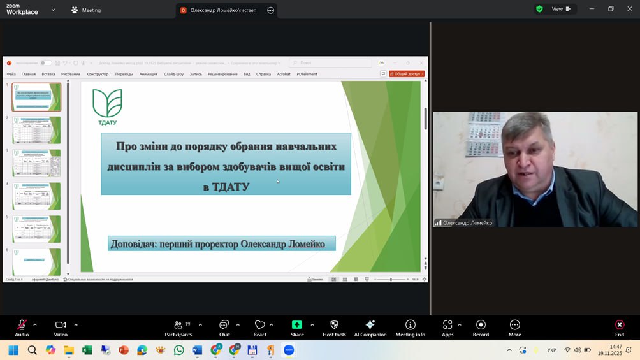This screenshot has width=640, height=360.
Task: Click PowerPoint save icon
Action: 57,63
